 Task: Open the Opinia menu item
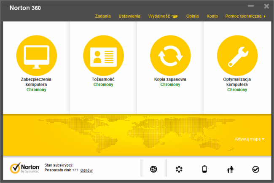click(x=192, y=16)
